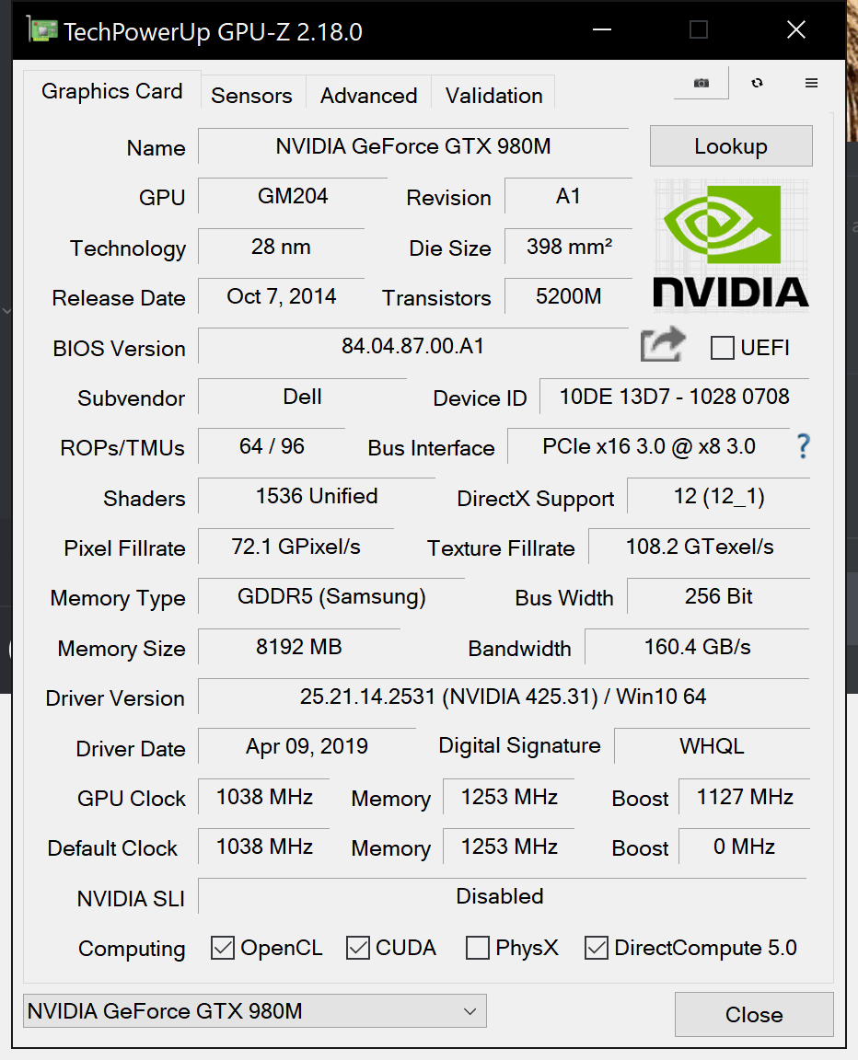The image size is (858, 1060).
Task: Click the ROPs/TMUs field 64 / 96
Action: tap(272, 446)
